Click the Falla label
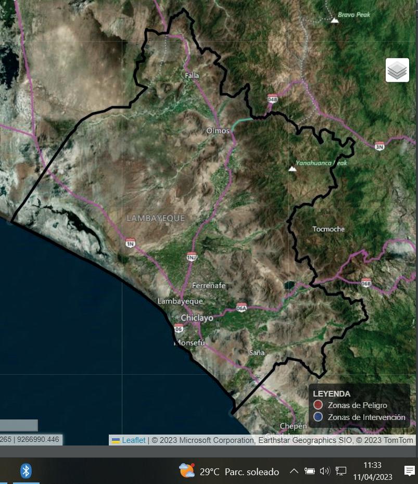 (x=192, y=75)
